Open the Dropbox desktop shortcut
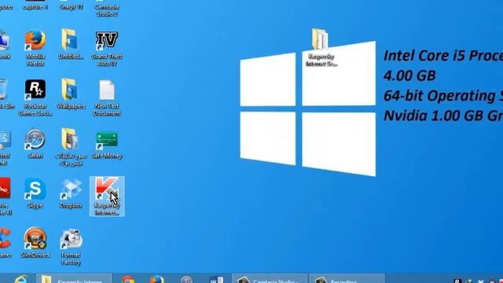The width and height of the screenshot is (503, 283). tap(71, 193)
